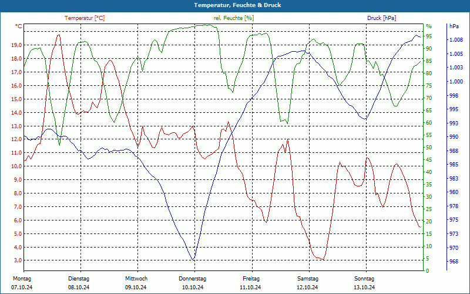Click the date '12.10.24'
Screen dimensions: 470x294
coord(307,288)
